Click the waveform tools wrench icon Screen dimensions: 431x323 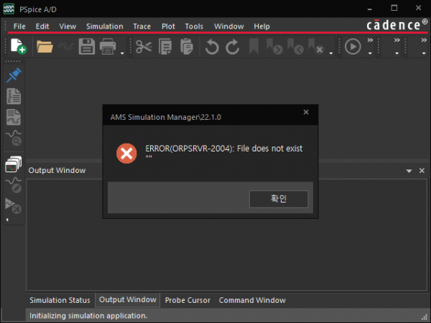pos(14,206)
